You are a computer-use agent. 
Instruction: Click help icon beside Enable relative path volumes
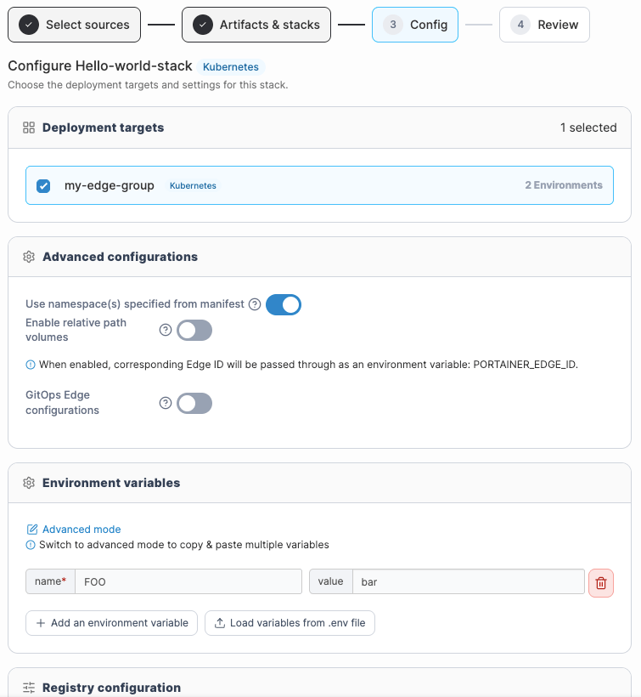pyautogui.click(x=166, y=330)
